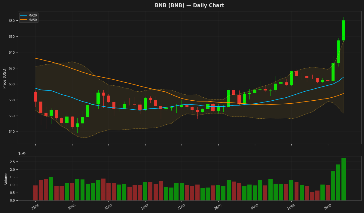Image resolution: width=364 pixels, height=213 pixels.
Task: Select the 600 price axis tick label
Action: point(12,84)
